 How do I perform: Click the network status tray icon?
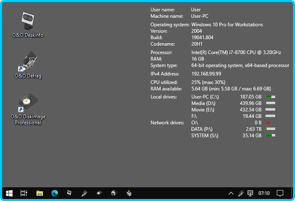coord(250,193)
